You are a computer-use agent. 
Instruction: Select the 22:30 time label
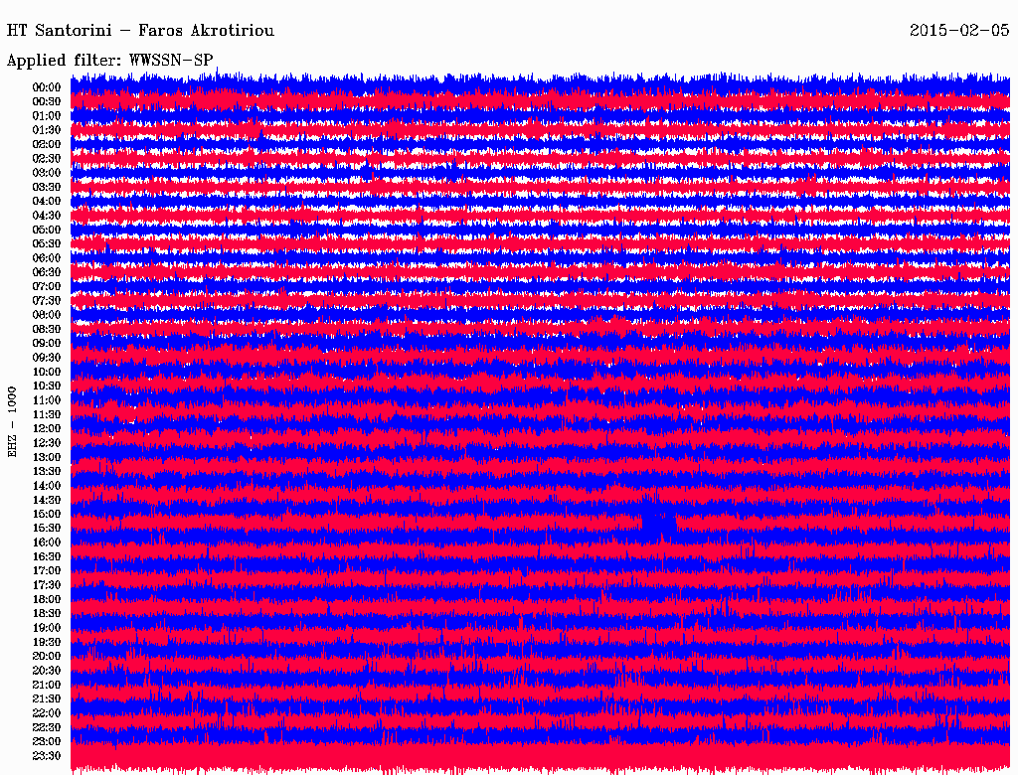(46, 727)
